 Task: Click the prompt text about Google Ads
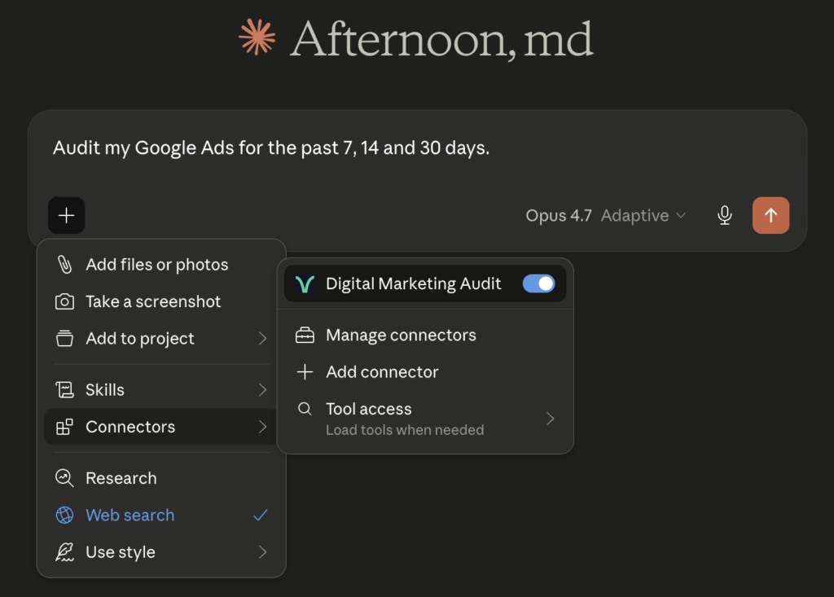(x=270, y=147)
